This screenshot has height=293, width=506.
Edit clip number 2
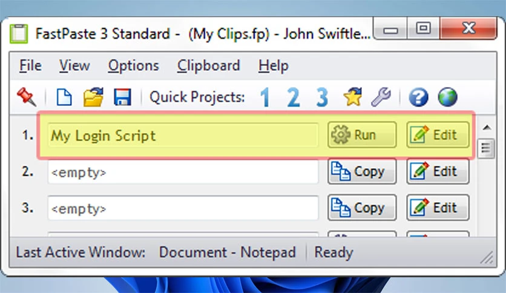click(438, 171)
